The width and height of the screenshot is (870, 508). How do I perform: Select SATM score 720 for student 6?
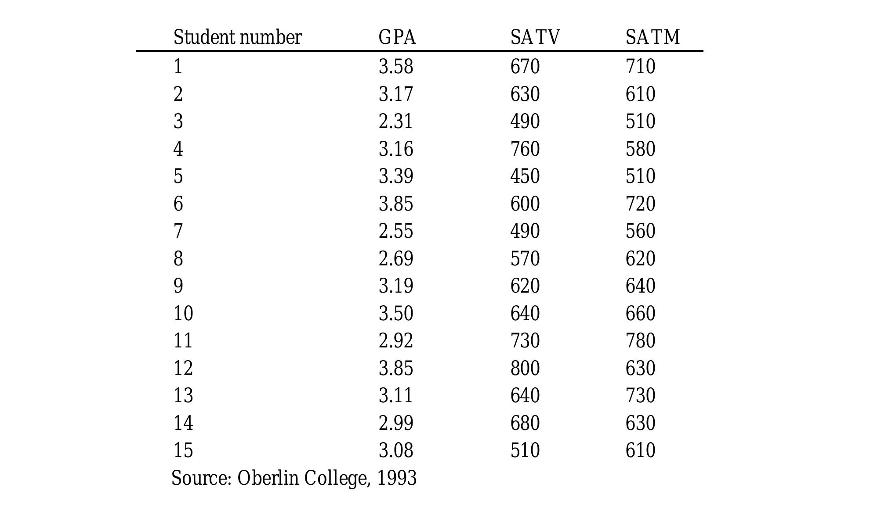click(x=640, y=204)
